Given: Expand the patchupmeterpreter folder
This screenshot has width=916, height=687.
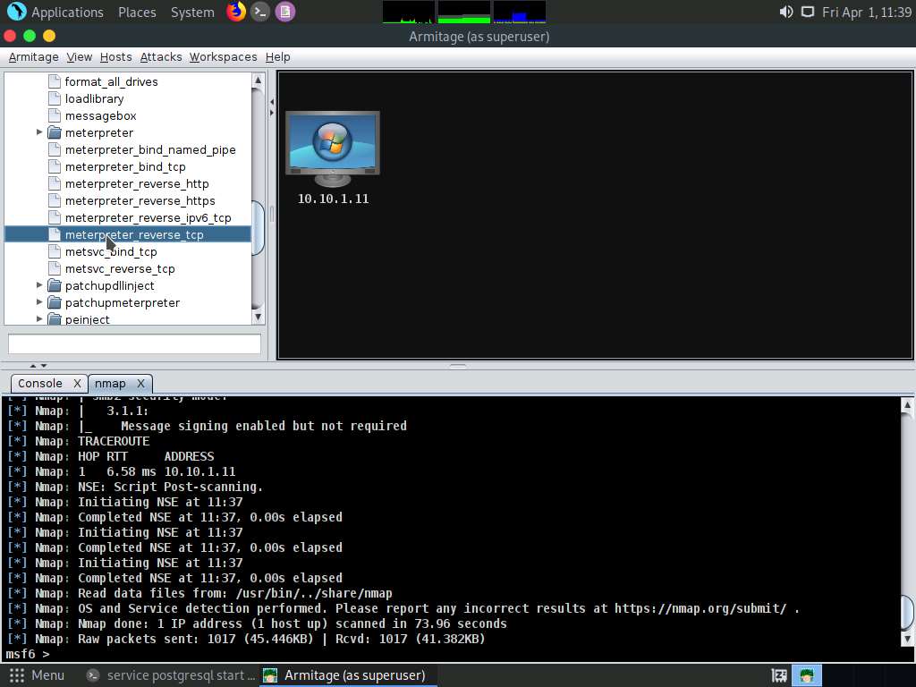Looking at the screenshot, I should pos(39,302).
